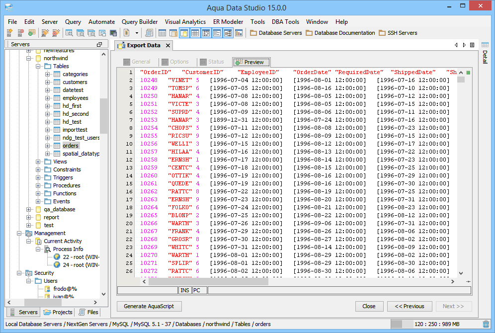
Task: Open the Database Documentation folder shortcut
Action: (340, 33)
